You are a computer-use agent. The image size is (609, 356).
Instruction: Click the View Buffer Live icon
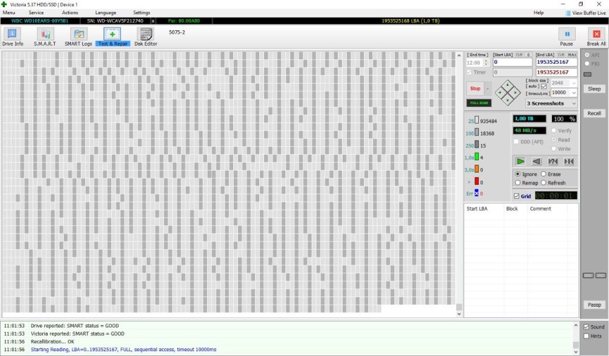tap(568, 13)
